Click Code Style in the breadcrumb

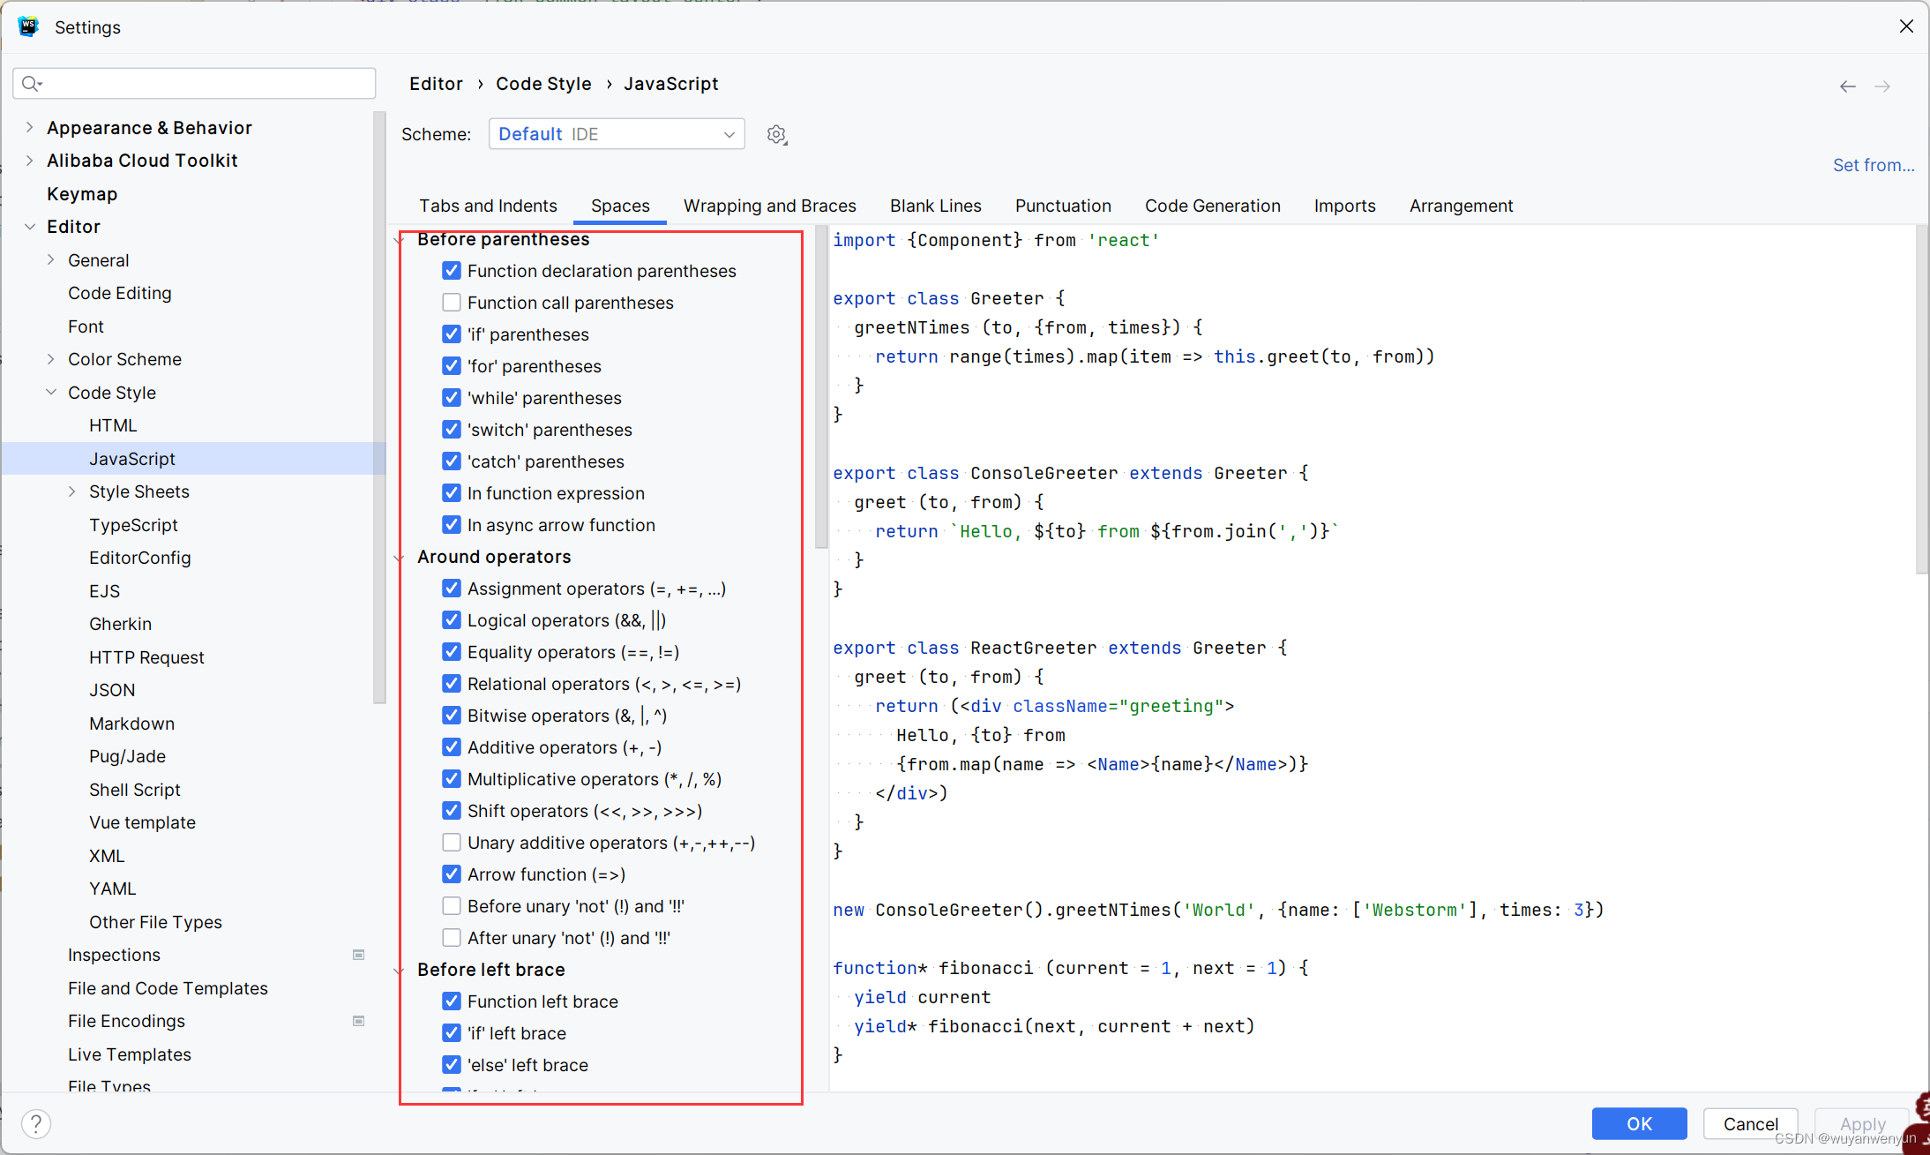(x=543, y=84)
